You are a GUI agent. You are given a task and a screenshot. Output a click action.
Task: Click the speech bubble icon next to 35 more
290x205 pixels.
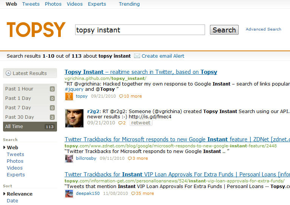tap(133, 194)
